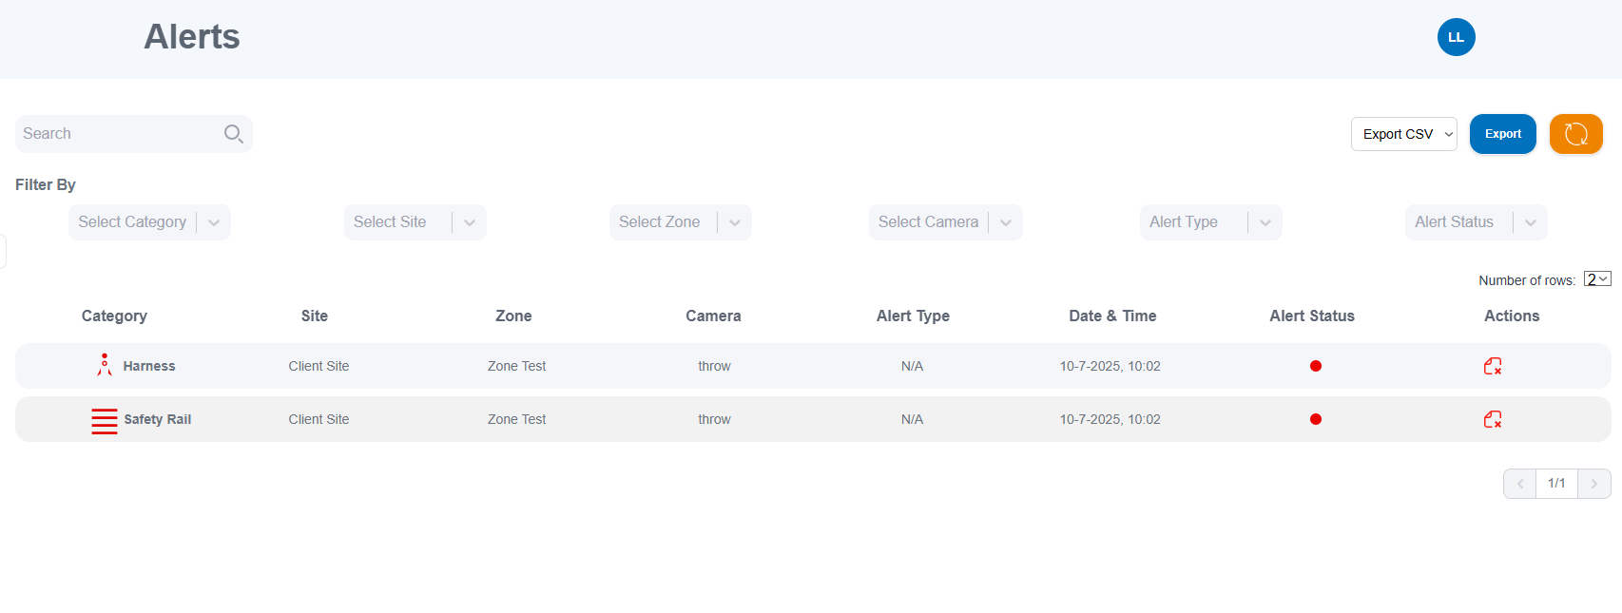Screen dimensions: 1622x613
Task: Click the red status dot for Safety Rail alert
Action: point(1315,419)
